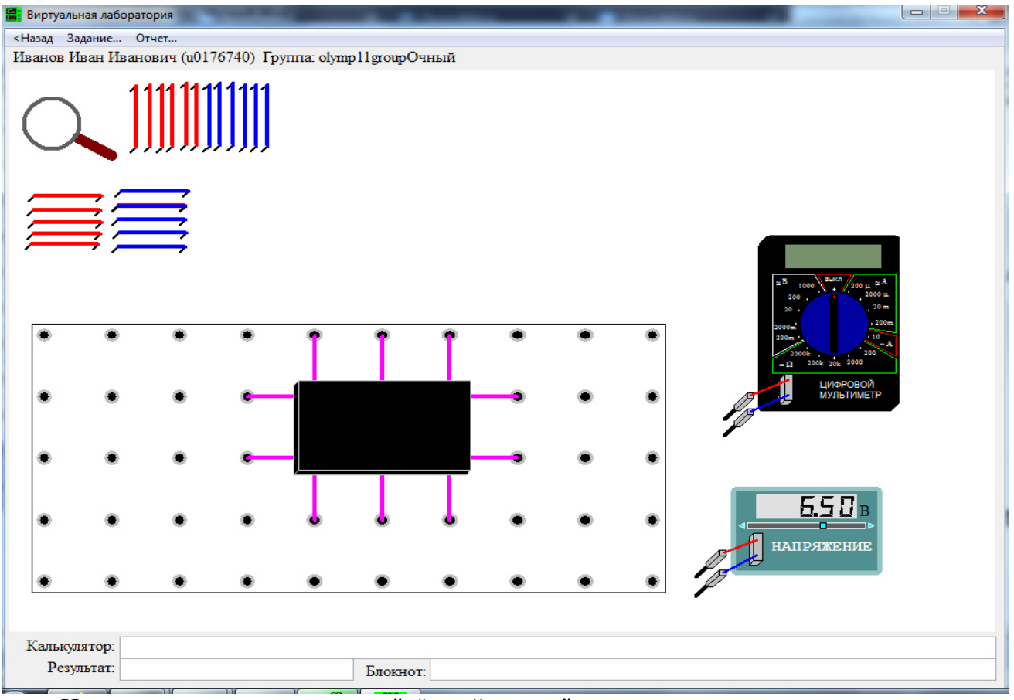Set multimeter to 1000 volts range
Screen dimensions: 1014x700
click(x=806, y=286)
